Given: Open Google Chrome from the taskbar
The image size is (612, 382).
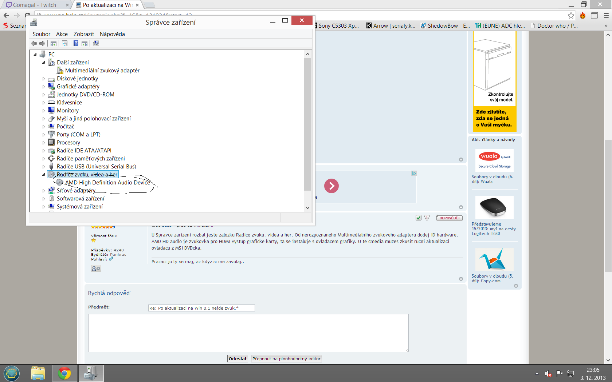Looking at the screenshot, I should click(64, 373).
